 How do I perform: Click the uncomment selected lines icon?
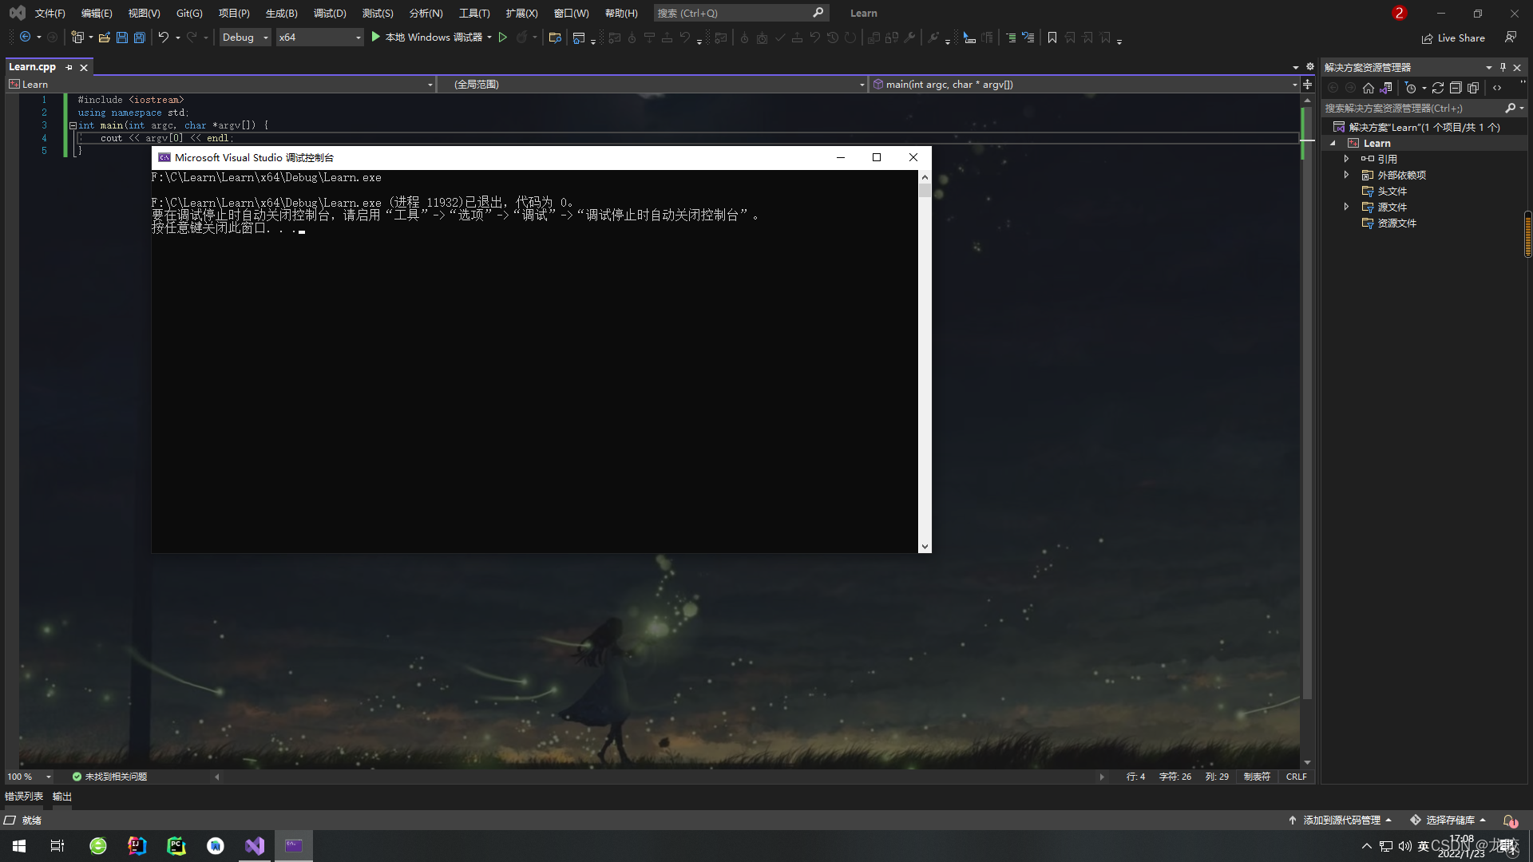point(1028,38)
